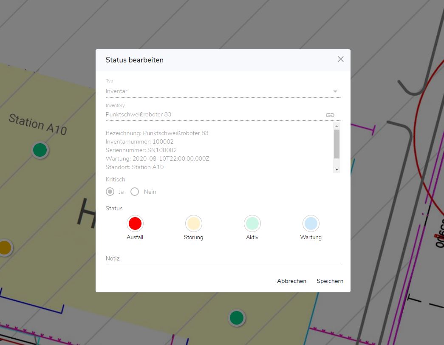Click the details list scrollbar thumb
Image resolution: width=444 pixels, height=345 pixels.
337,144
